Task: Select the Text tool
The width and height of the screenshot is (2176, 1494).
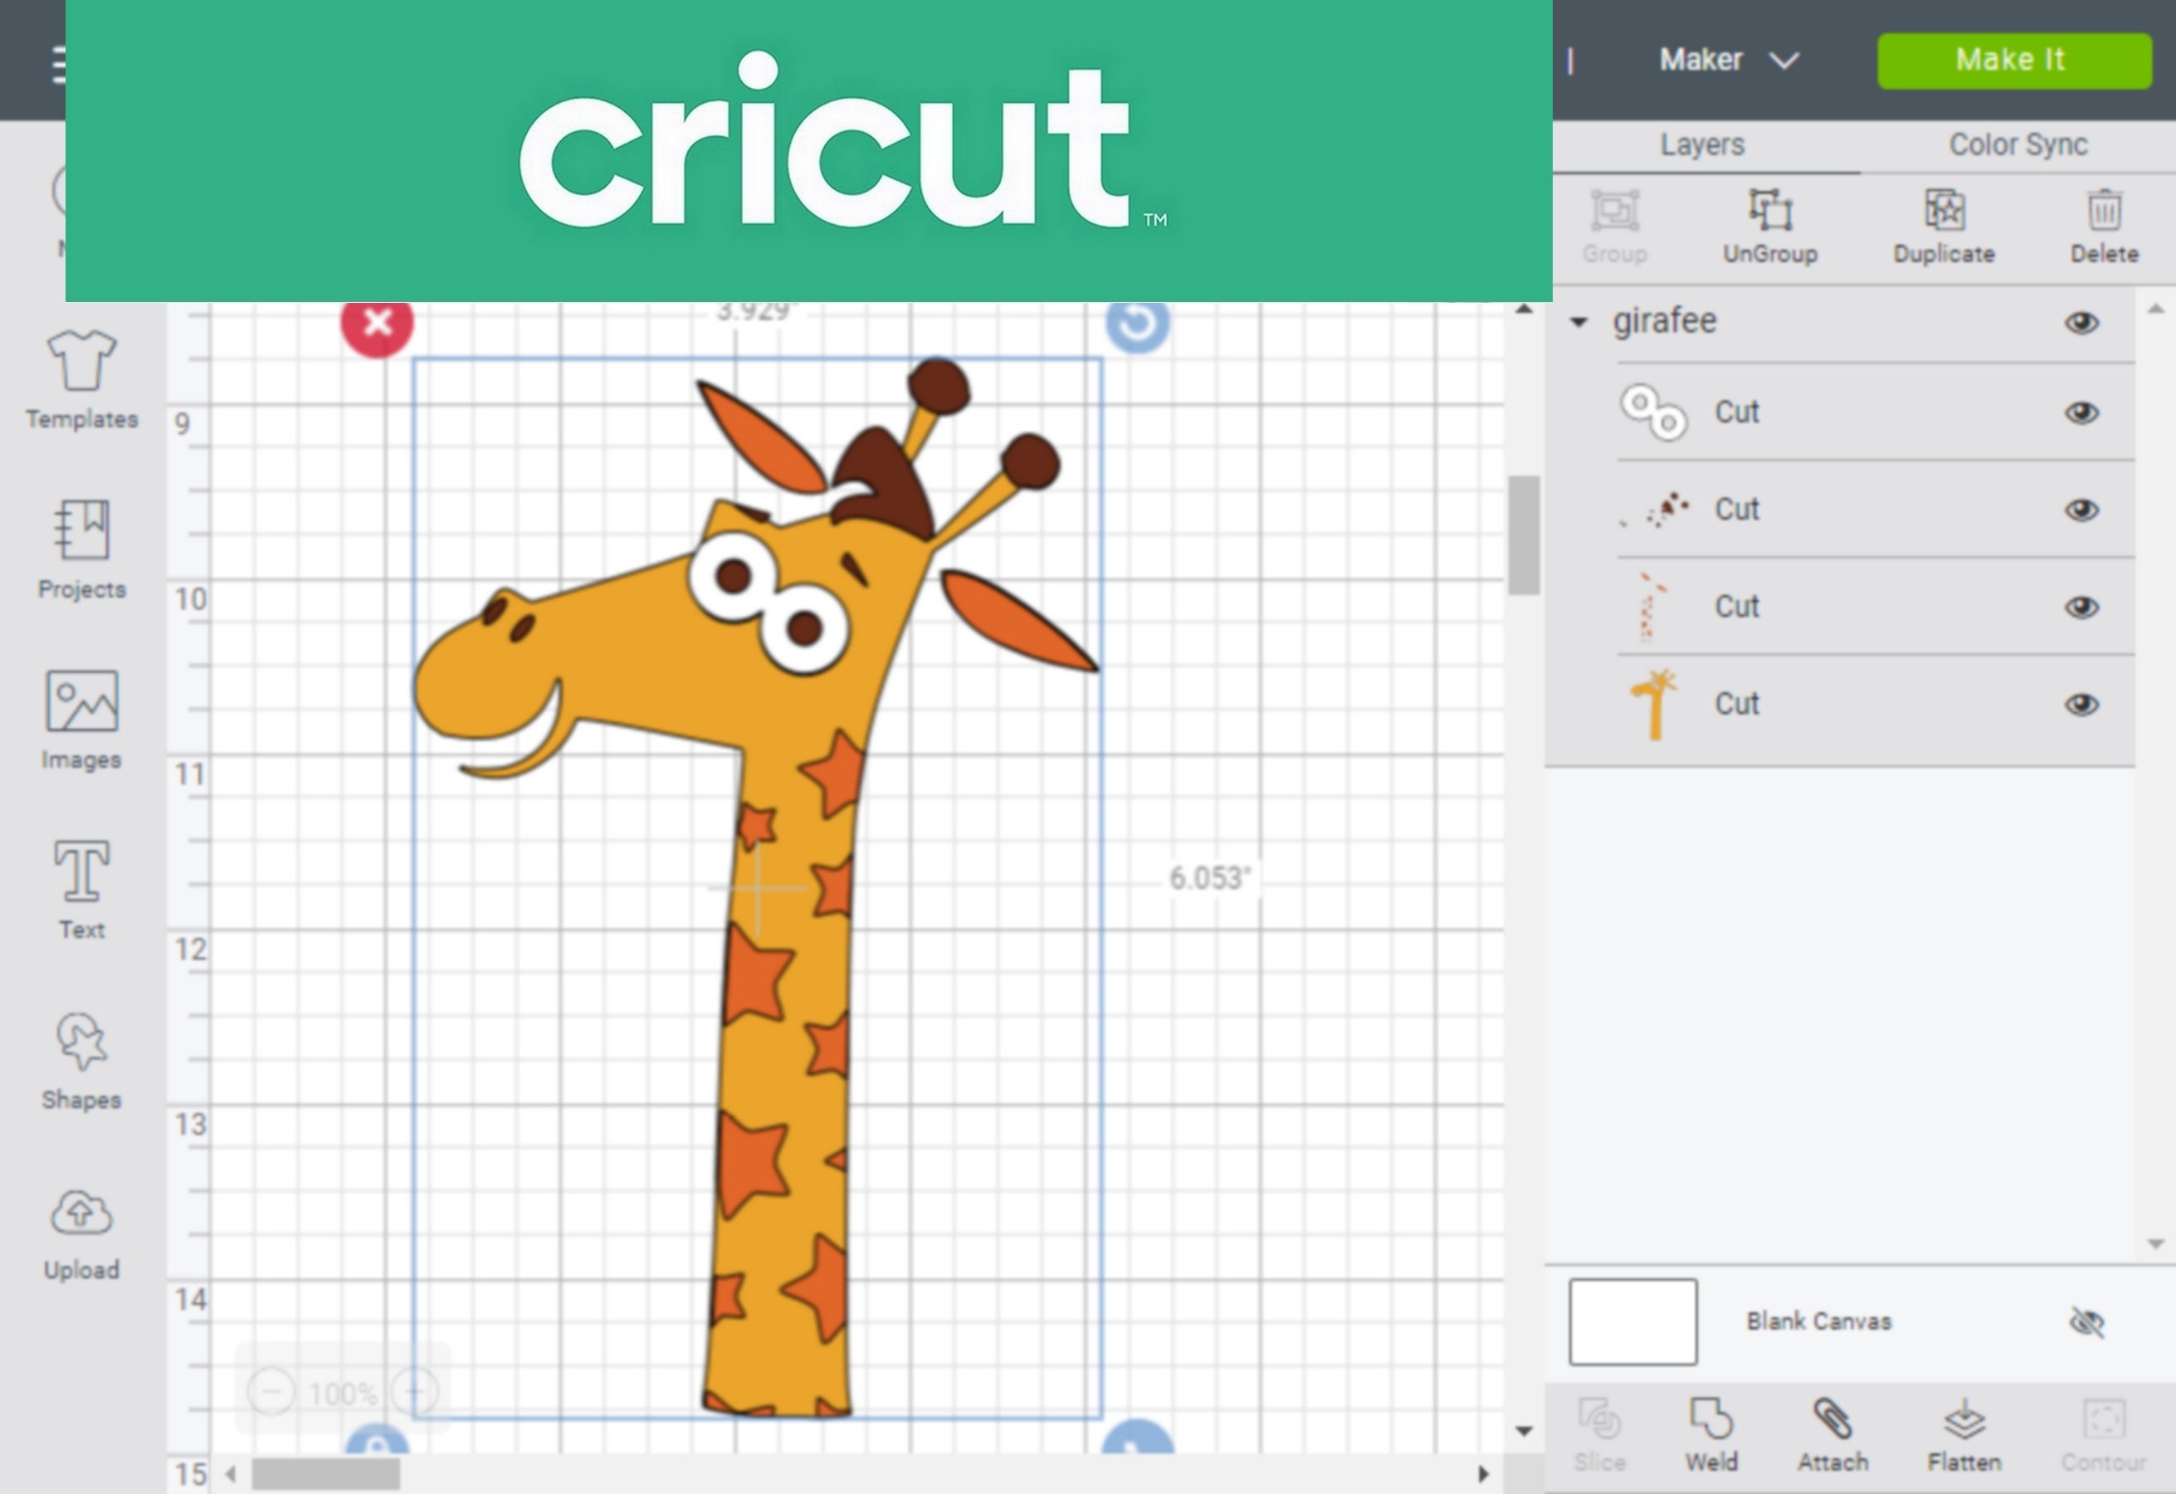Action: [81, 889]
